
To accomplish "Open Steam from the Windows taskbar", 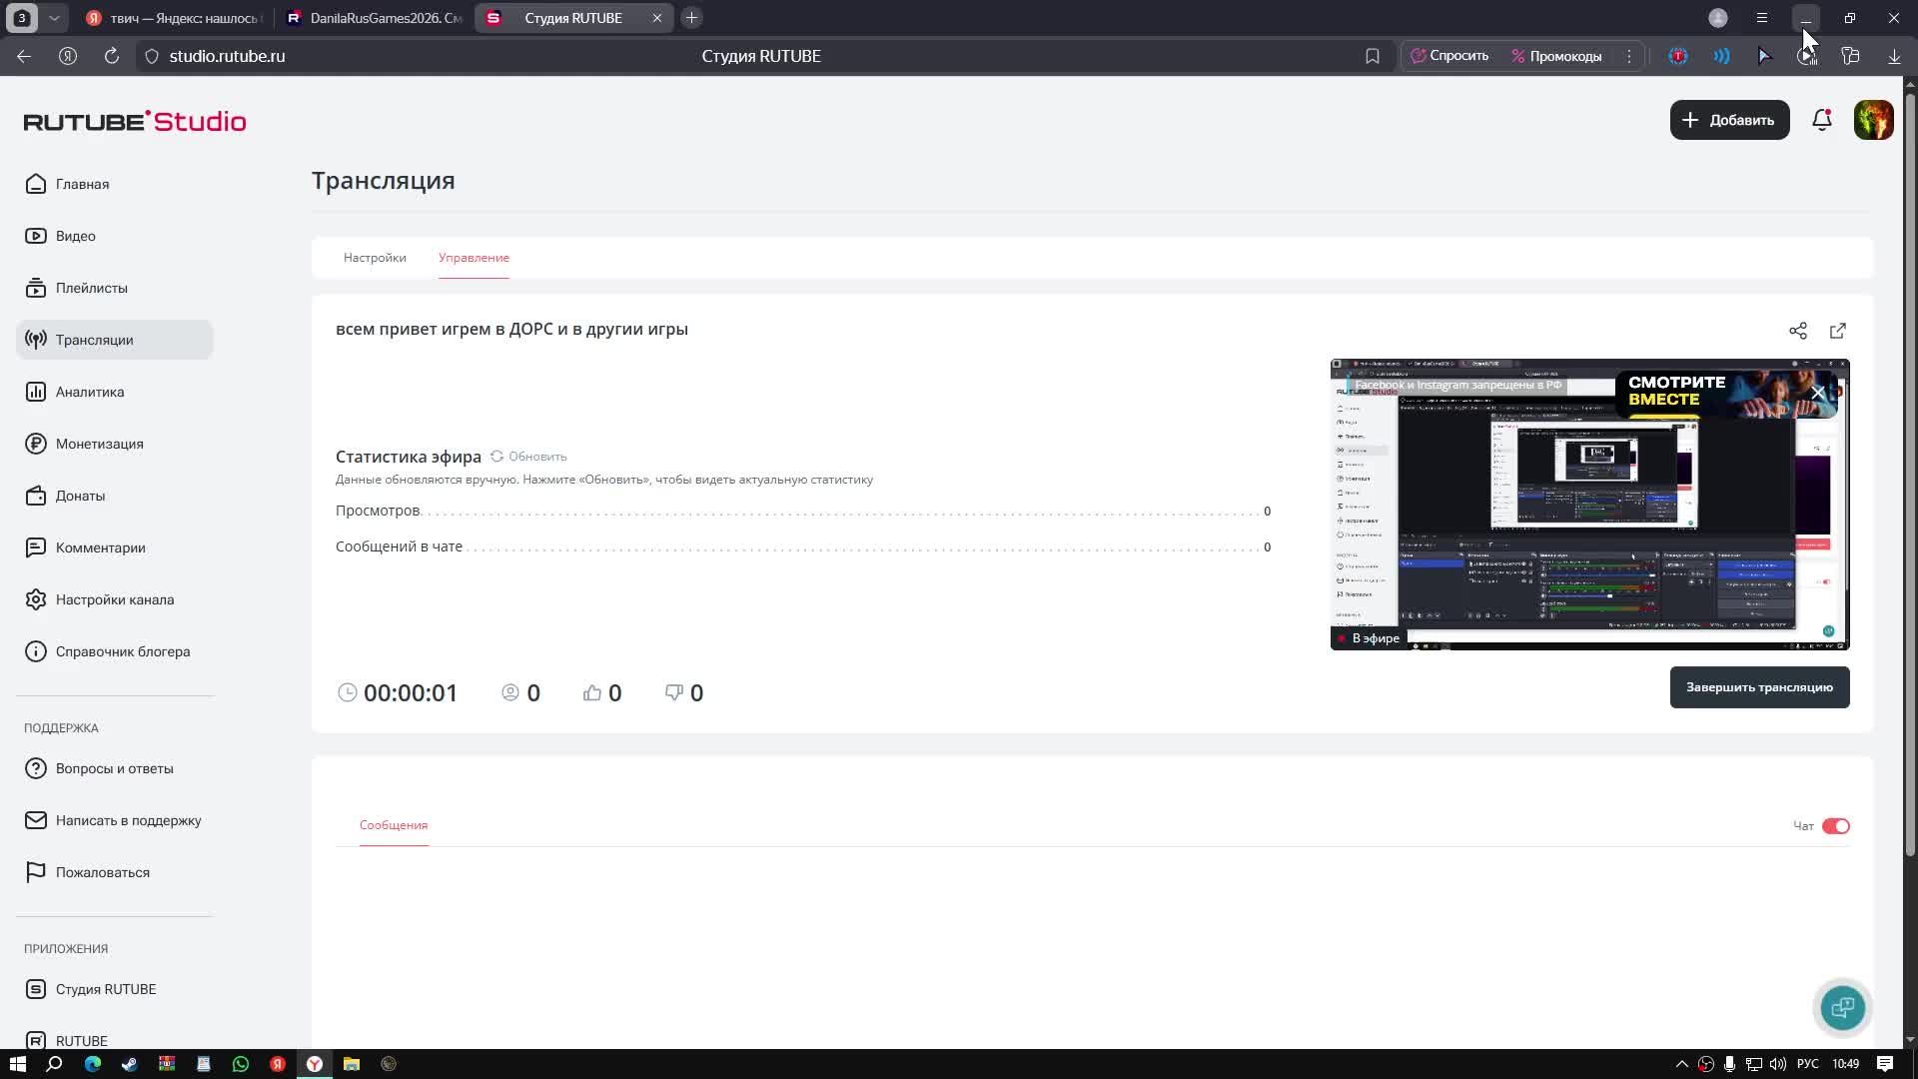I will click(129, 1064).
